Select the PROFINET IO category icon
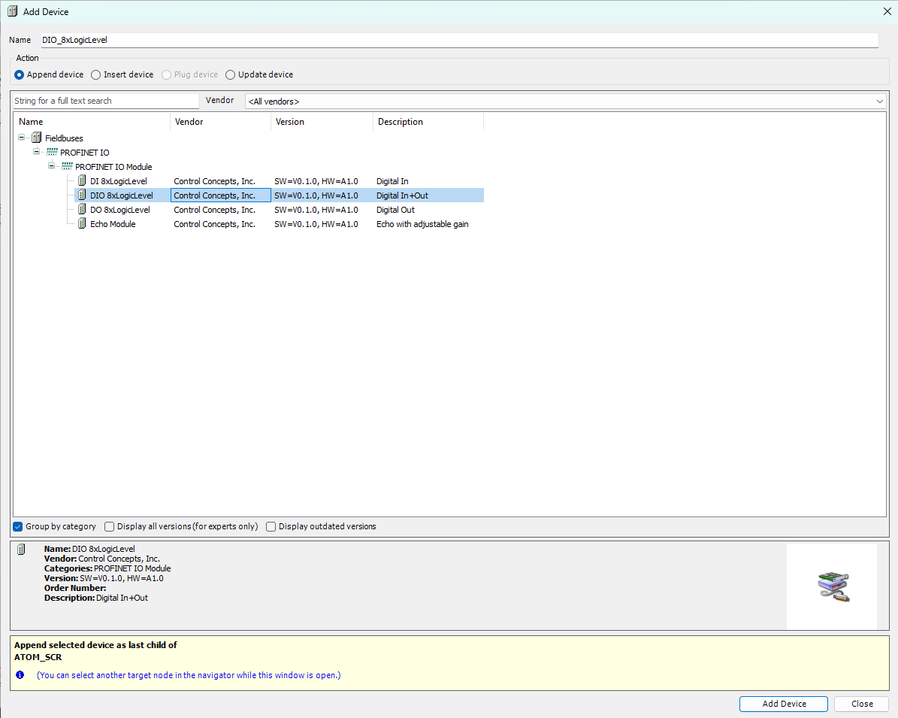This screenshot has height=718, width=898. 51,152
